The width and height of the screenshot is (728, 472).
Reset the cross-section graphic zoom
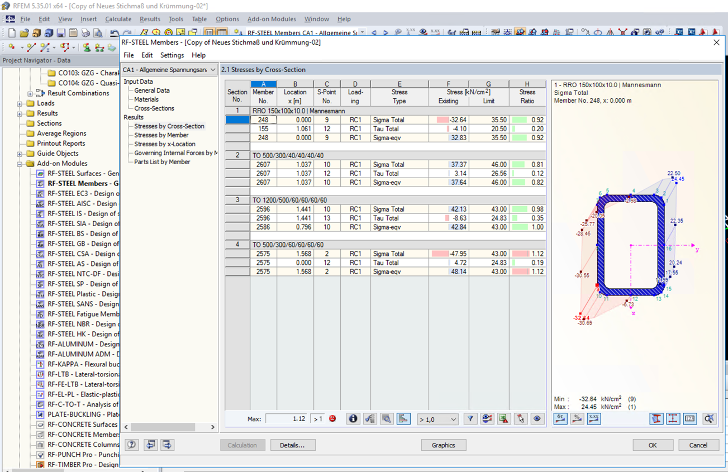(x=709, y=418)
